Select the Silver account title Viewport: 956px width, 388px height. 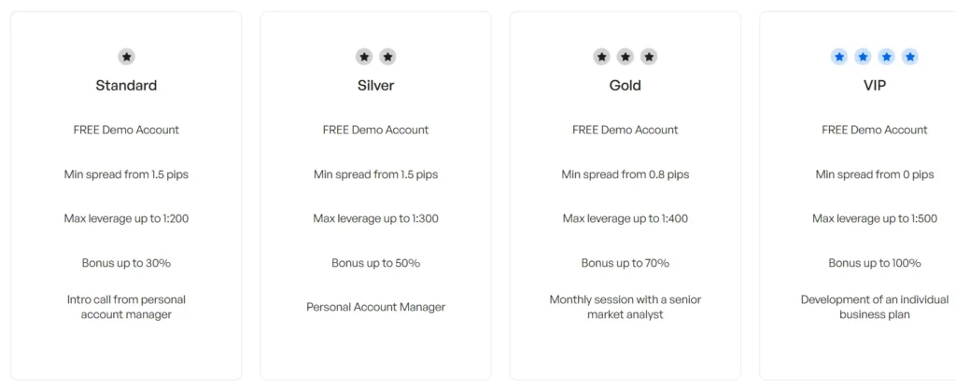tap(375, 86)
